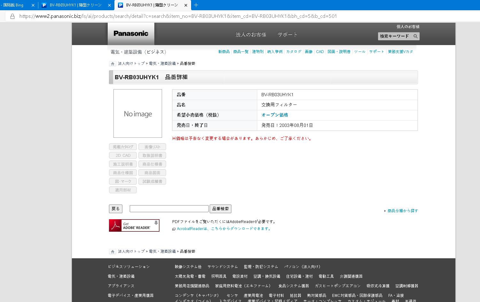Click the browser address bar URL

178,16
